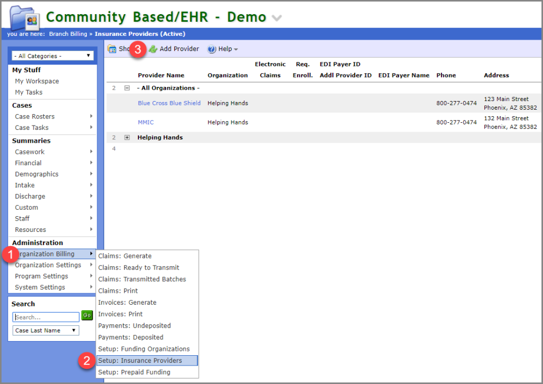Expand the Financial submenu arrow
543x384 pixels.
(91, 162)
